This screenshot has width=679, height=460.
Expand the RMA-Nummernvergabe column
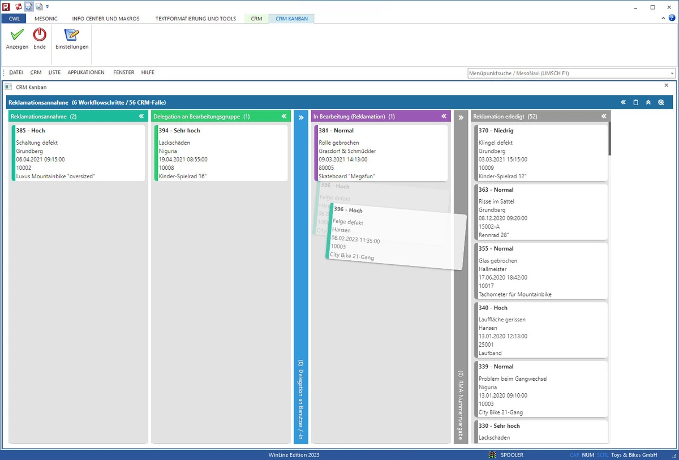(x=461, y=118)
